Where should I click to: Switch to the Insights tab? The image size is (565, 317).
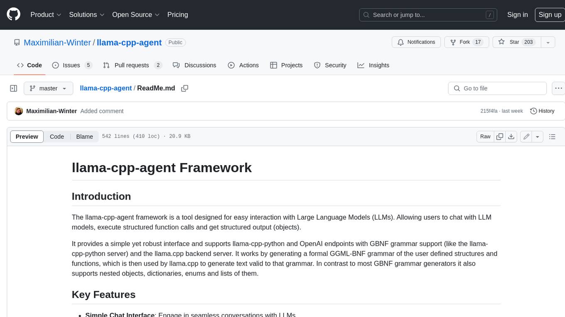coord(373,65)
